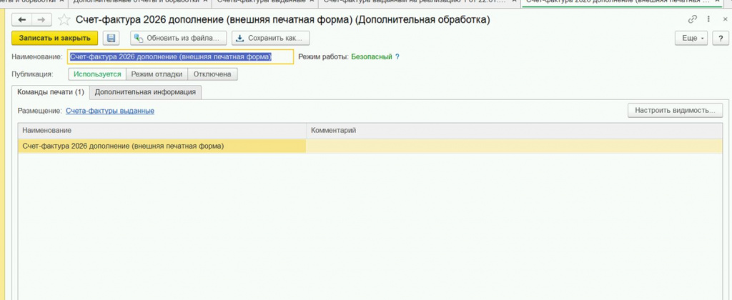Focus the Наименование input field

click(181, 57)
